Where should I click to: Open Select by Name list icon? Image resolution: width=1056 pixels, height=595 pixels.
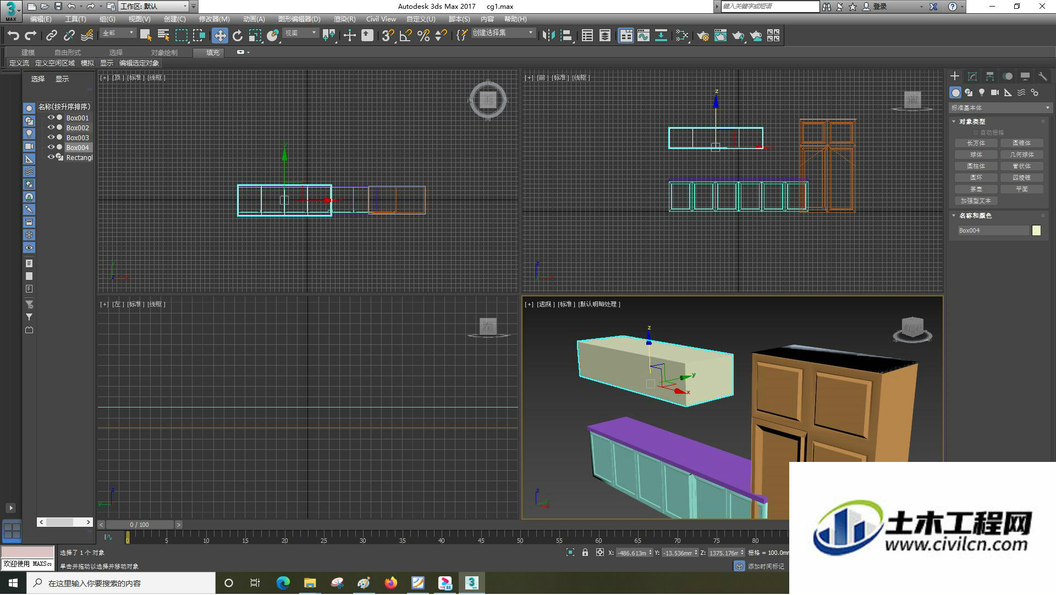(163, 36)
